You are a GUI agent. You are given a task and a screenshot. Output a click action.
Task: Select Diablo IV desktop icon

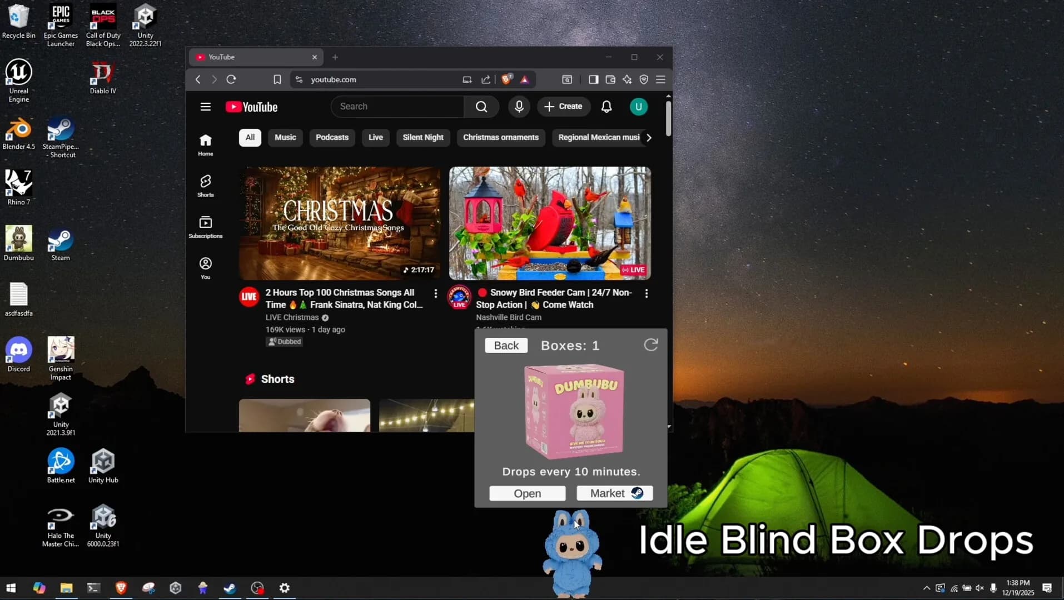tap(103, 77)
